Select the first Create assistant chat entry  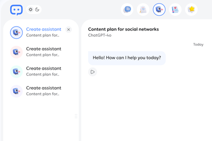(x=43, y=32)
